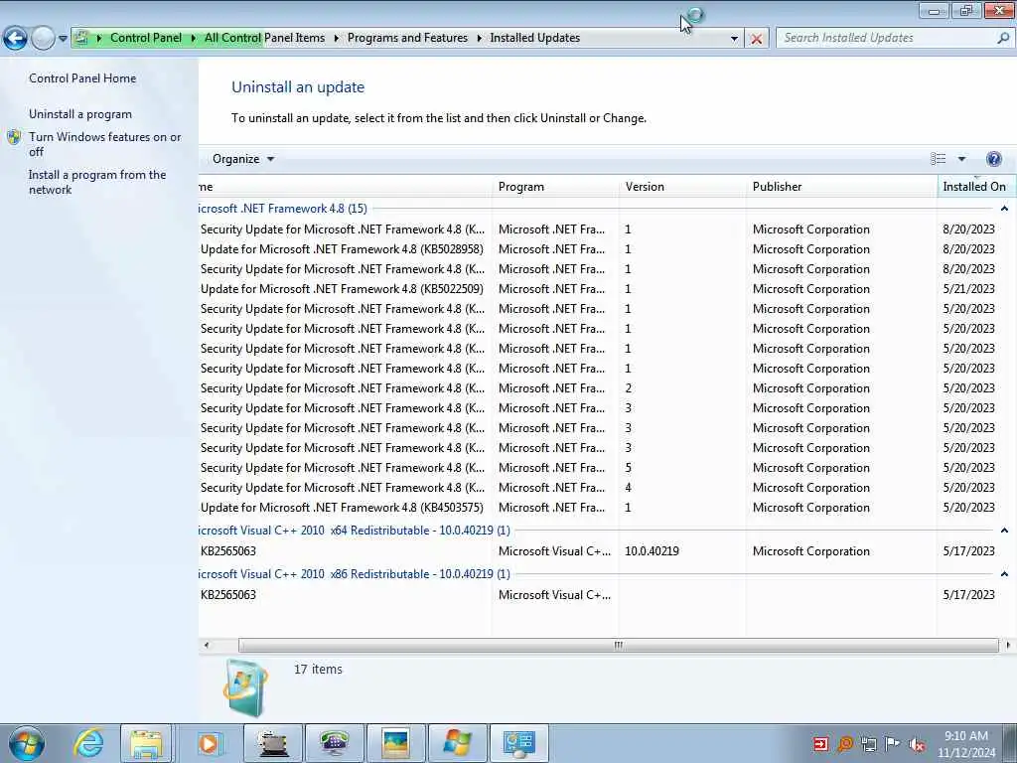Open the Windows flag taskbar icon
This screenshot has height=763, width=1017.
[x=457, y=743]
